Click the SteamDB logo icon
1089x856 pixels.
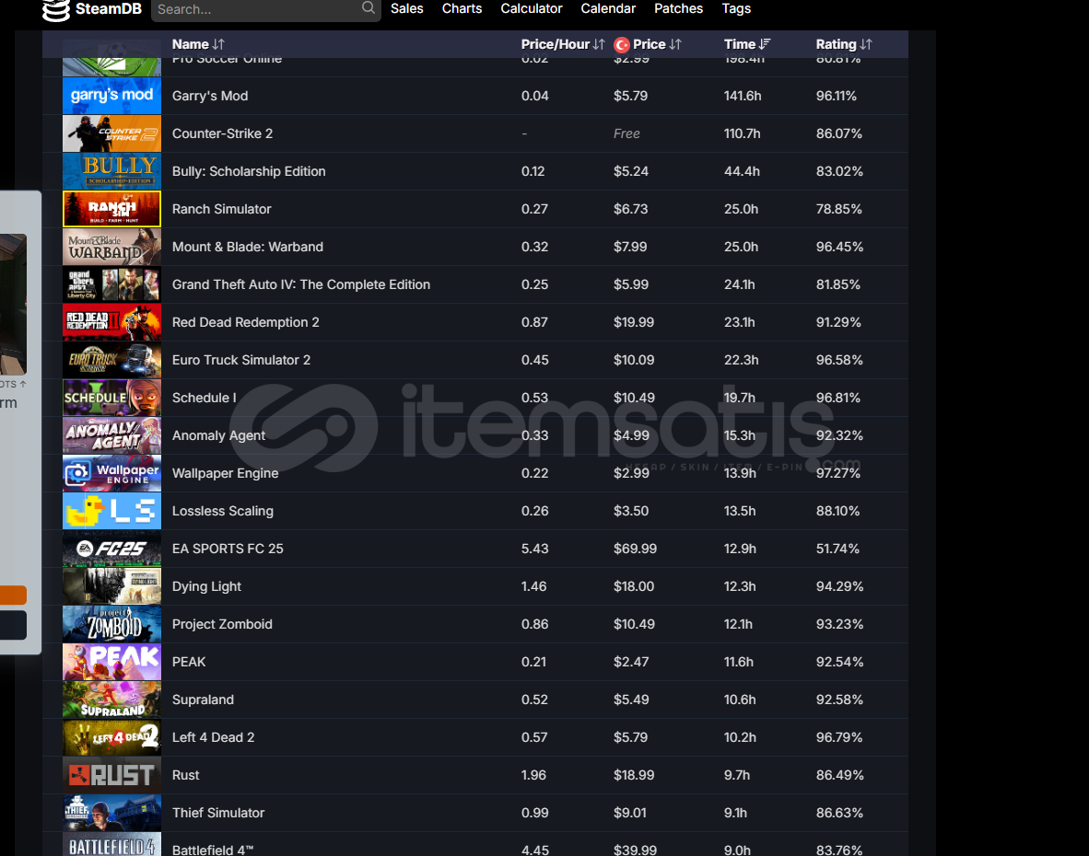click(56, 10)
